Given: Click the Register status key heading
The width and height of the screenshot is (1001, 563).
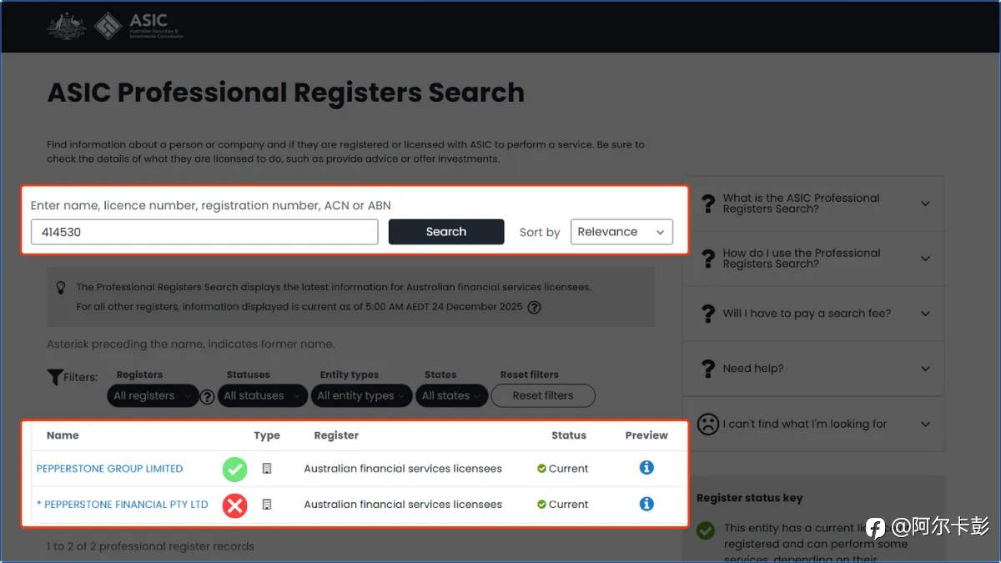Looking at the screenshot, I should pyautogui.click(x=749, y=498).
